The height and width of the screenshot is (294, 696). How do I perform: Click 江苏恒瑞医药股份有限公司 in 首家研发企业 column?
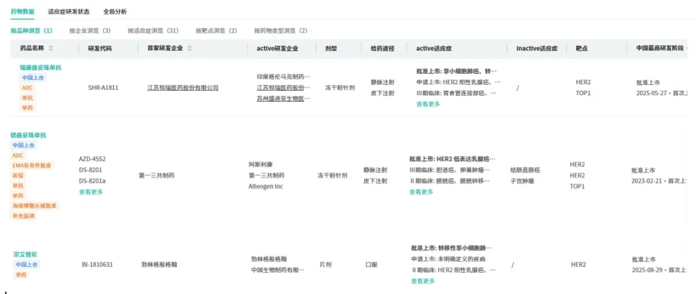point(182,87)
